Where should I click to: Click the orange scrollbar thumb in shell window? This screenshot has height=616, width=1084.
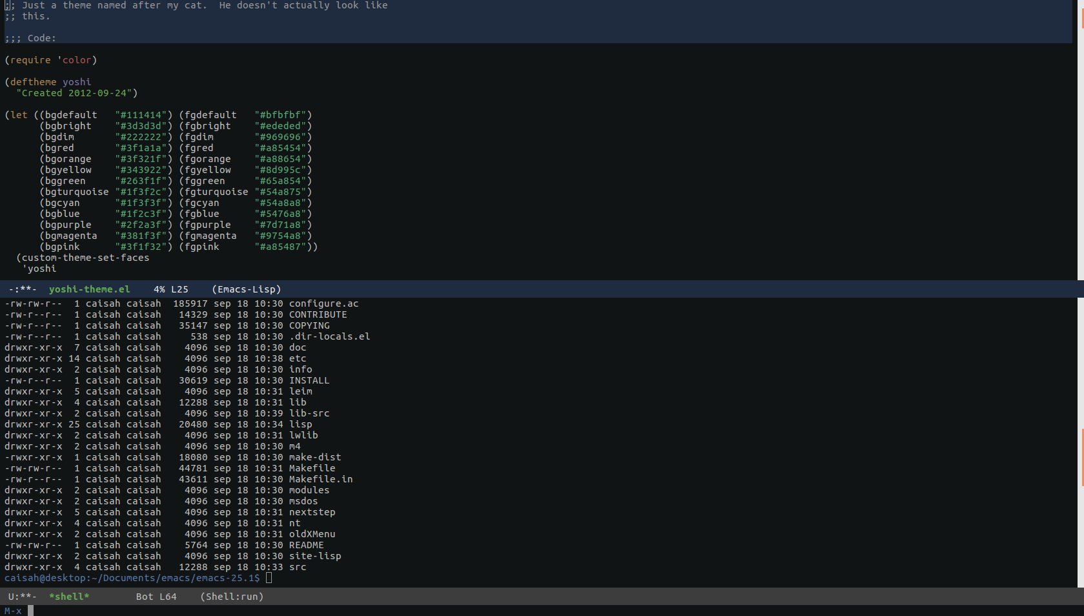point(1082,457)
